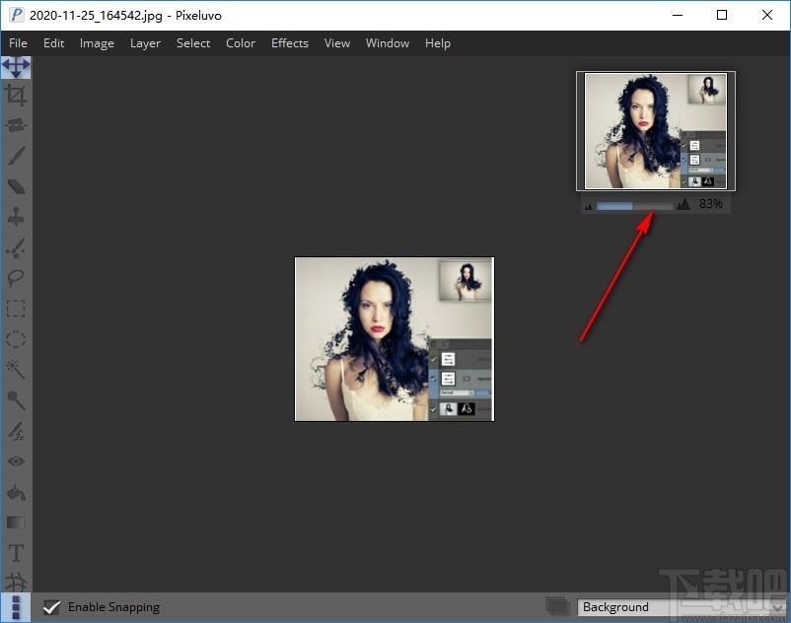Select the Text tool
Screen dimensions: 791x623
(16, 553)
